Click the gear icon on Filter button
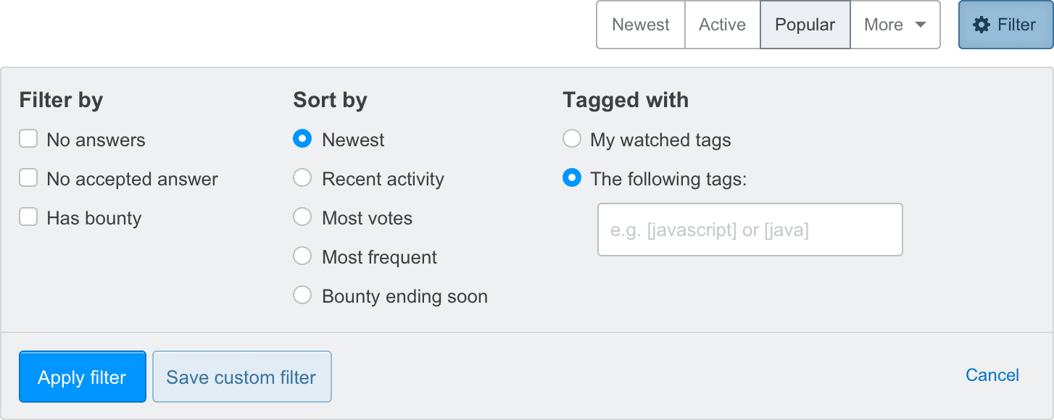The height and width of the screenshot is (420, 1054). pos(981,25)
